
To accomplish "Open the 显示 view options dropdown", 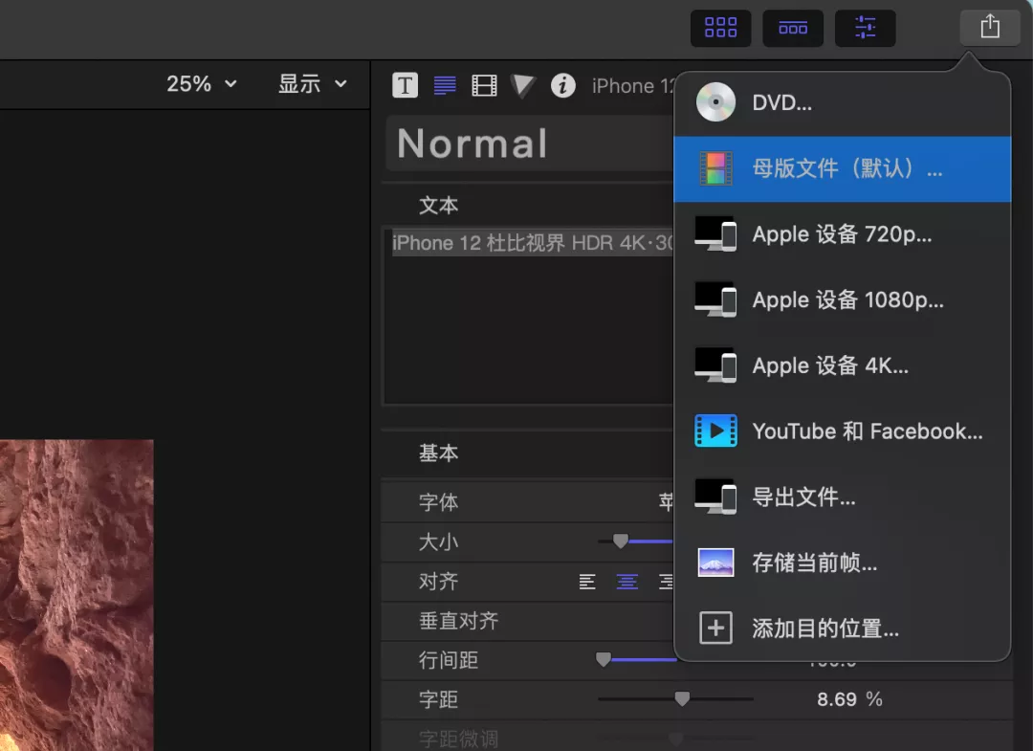I will point(311,84).
